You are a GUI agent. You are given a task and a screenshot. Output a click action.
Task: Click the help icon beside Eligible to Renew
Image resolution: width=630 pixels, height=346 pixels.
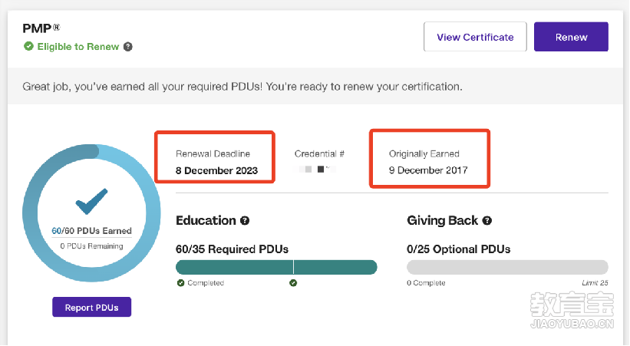[x=128, y=47]
